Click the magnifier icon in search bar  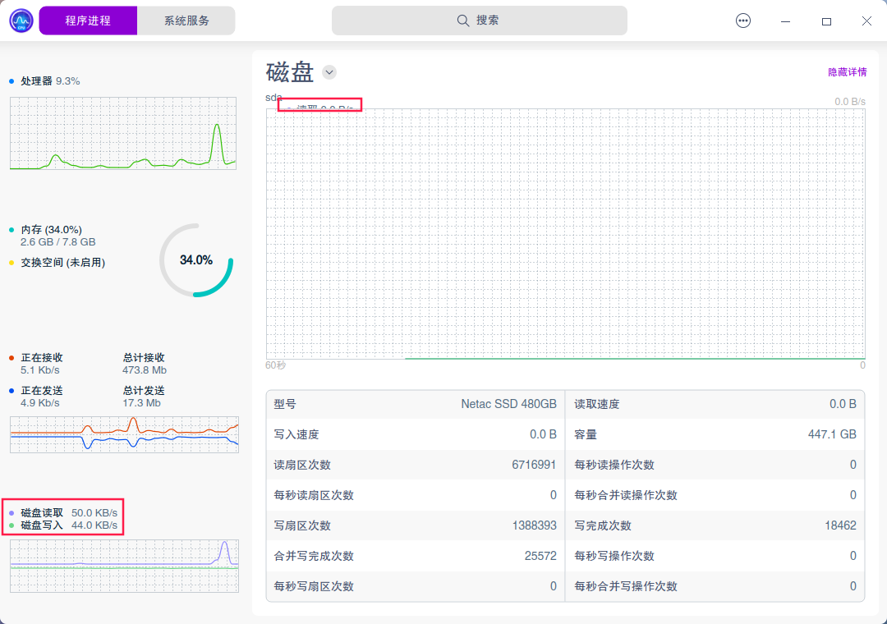[463, 20]
